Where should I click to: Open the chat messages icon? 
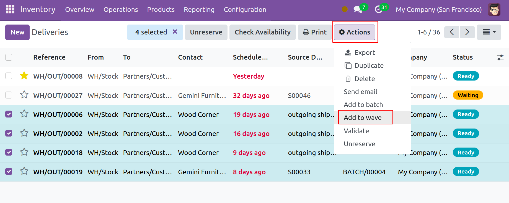point(358,10)
